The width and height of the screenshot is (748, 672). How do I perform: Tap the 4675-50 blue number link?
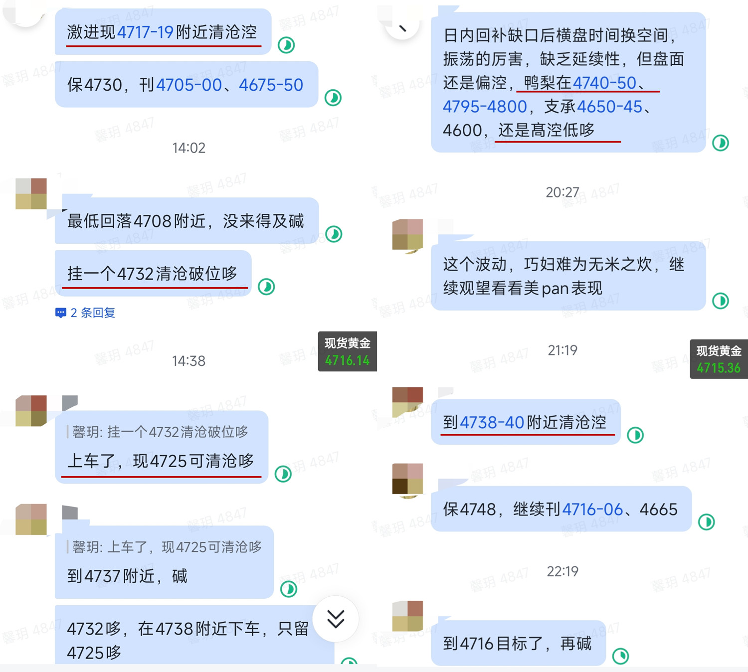point(271,85)
